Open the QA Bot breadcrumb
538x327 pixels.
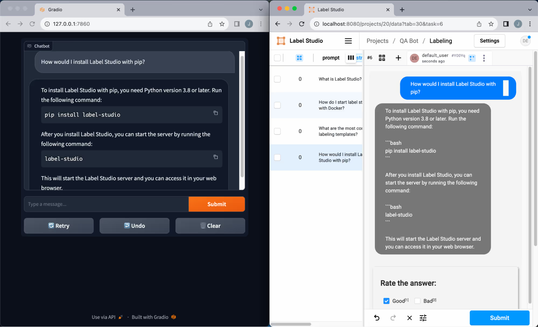409,41
